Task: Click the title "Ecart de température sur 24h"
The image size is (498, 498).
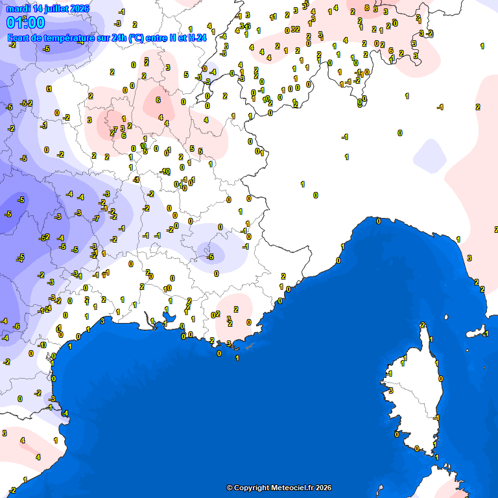Action: [67, 38]
